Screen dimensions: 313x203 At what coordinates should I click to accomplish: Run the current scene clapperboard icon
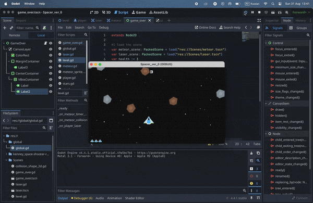pos(273,12)
